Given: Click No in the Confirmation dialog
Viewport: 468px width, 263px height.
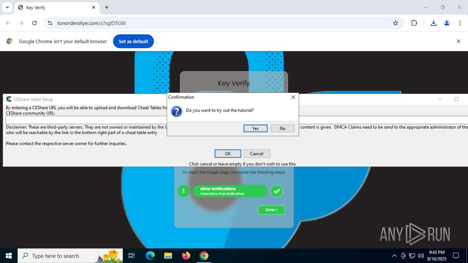Looking at the screenshot, I should coord(282,128).
